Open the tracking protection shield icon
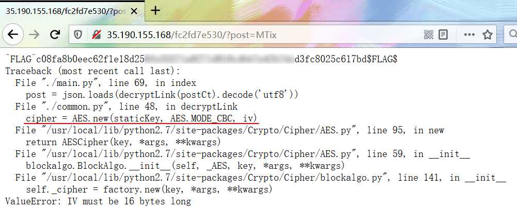The height and width of the screenshot is (209, 517). 78,34
